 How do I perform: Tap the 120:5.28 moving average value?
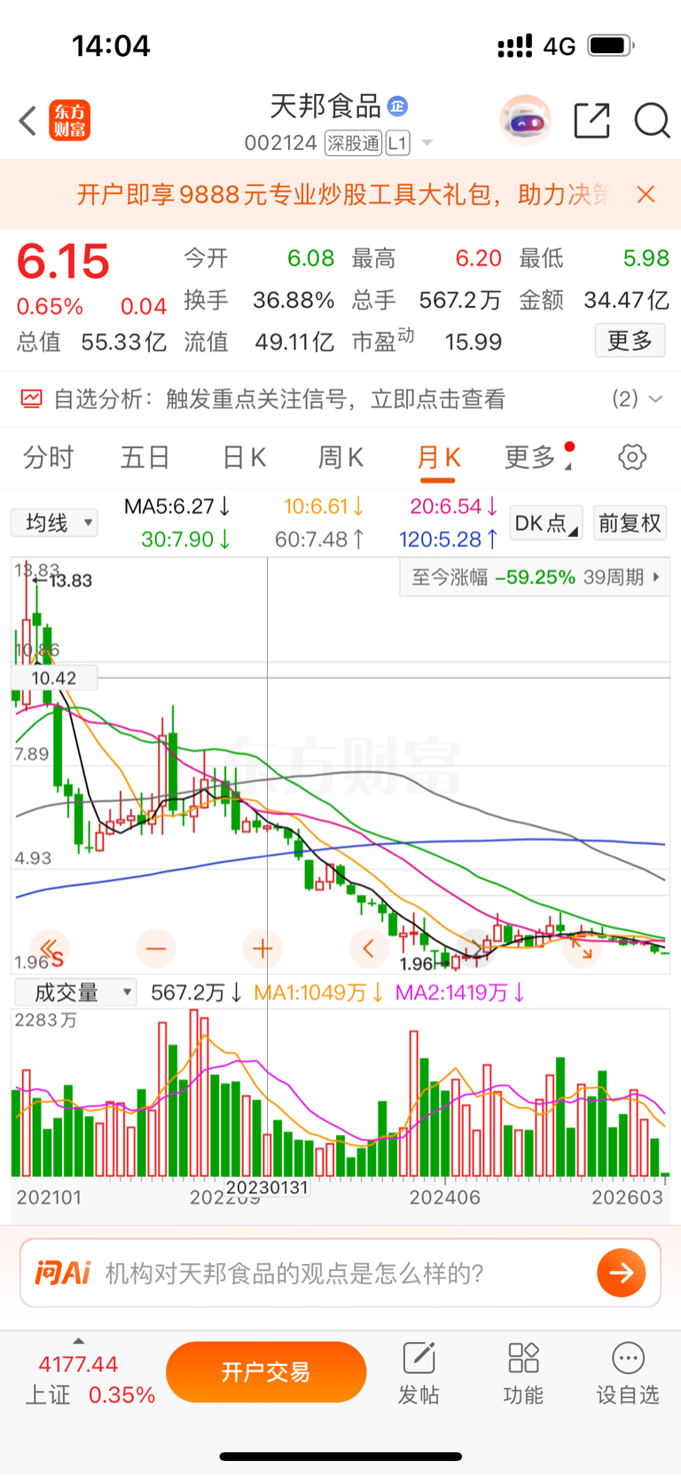tap(449, 539)
